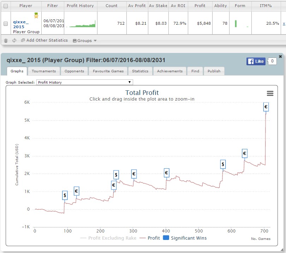Sort by Av ROI column header
Image resolution: width=286 pixels, height=253 pixels.
[x=178, y=6]
